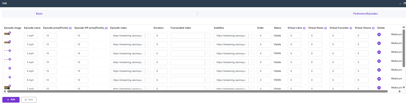Delete the 1.mp4 episode row

pyautogui.click(x=379, y=35)
